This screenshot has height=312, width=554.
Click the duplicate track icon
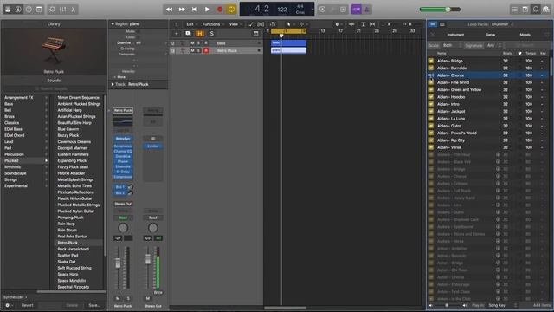coord(188,34)
